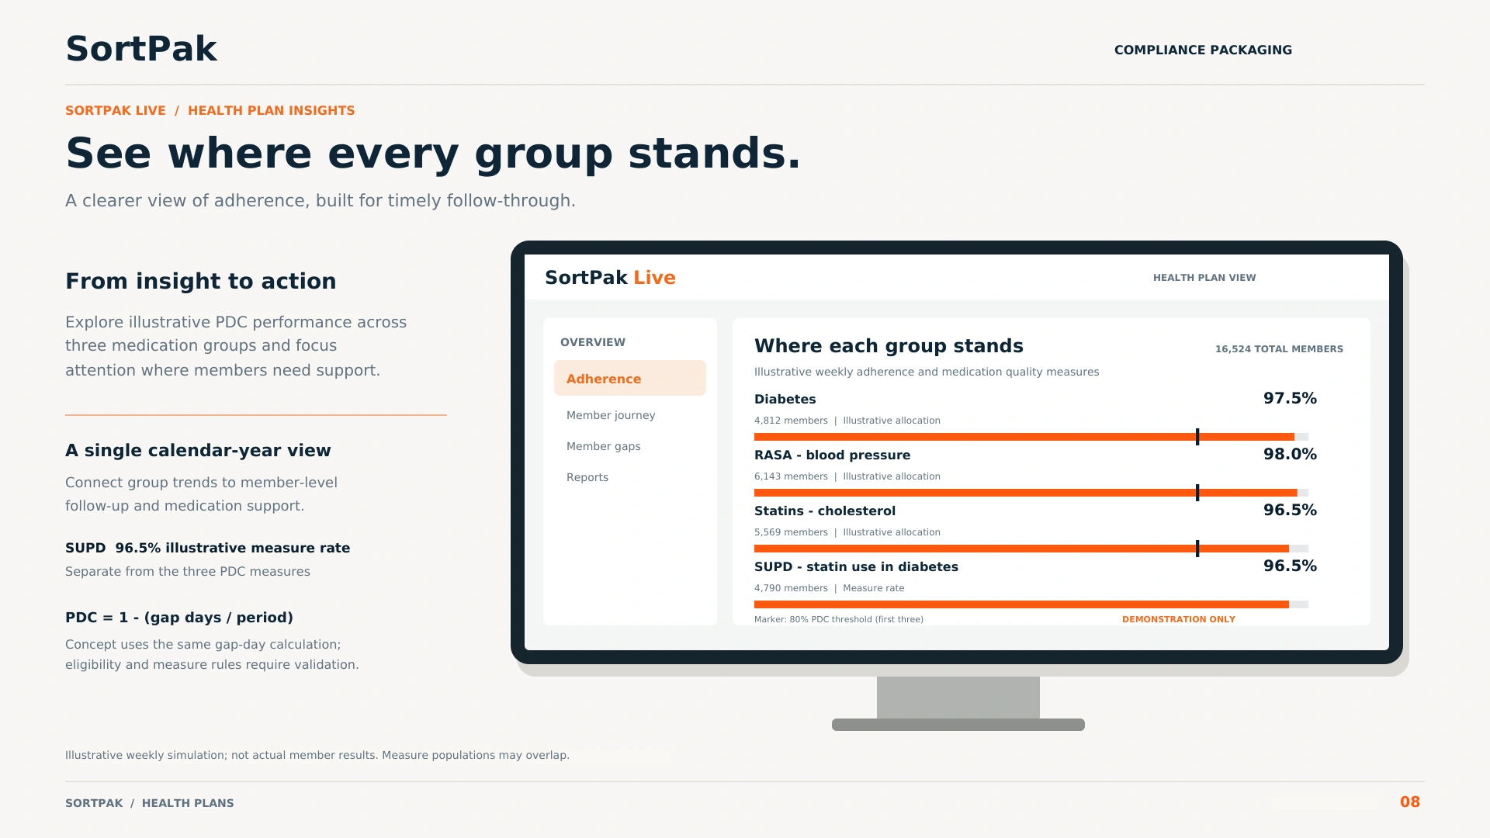Click the 98.0% RASA value
Image resolution: width=1490 pixels, height=838 pixels.
tap(1290, 454)
